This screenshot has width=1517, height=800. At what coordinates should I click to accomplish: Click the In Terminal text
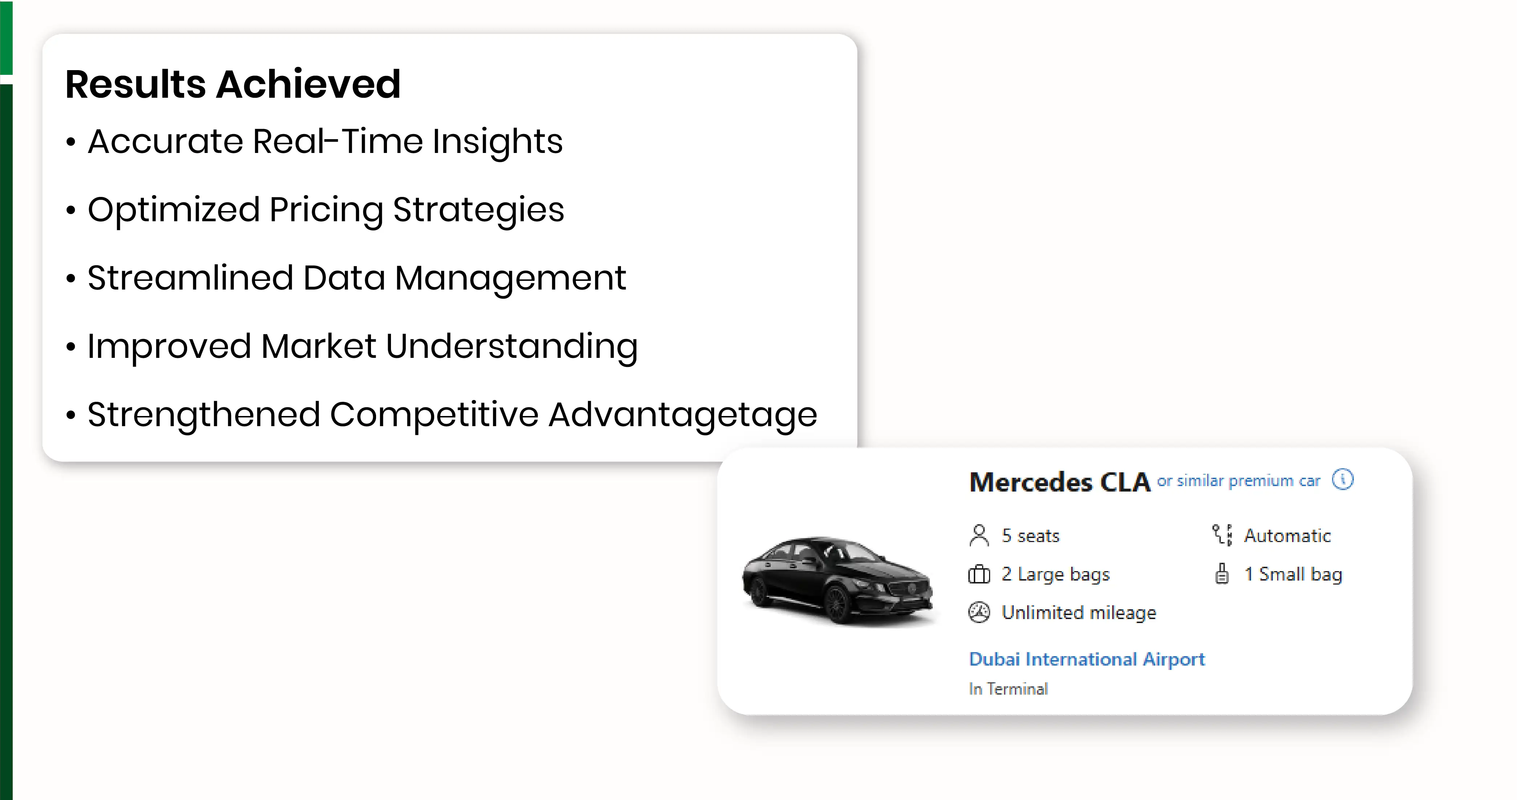[1008, 689]
